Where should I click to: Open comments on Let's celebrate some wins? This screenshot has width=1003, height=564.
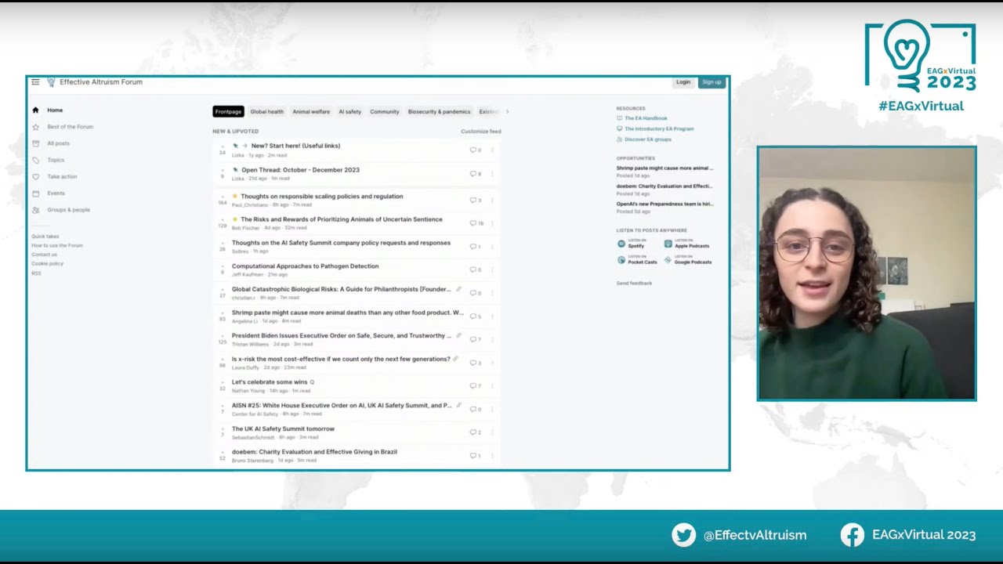(x=476, y=386)
